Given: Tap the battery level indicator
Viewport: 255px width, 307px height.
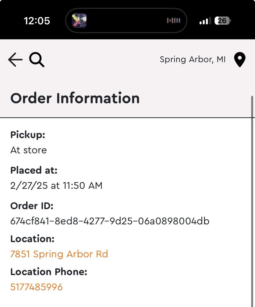Looking at the screenshot, I should tap(223, 21).
